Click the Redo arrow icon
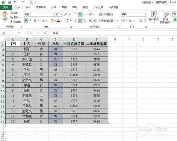Image resolution: width=177 pixels, height=141 pixels. tap(23, 2)
